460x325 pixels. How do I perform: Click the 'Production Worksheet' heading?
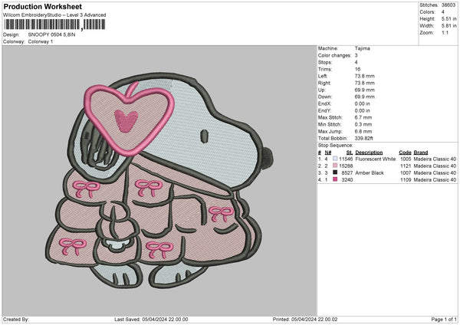[x=42, y=6]
